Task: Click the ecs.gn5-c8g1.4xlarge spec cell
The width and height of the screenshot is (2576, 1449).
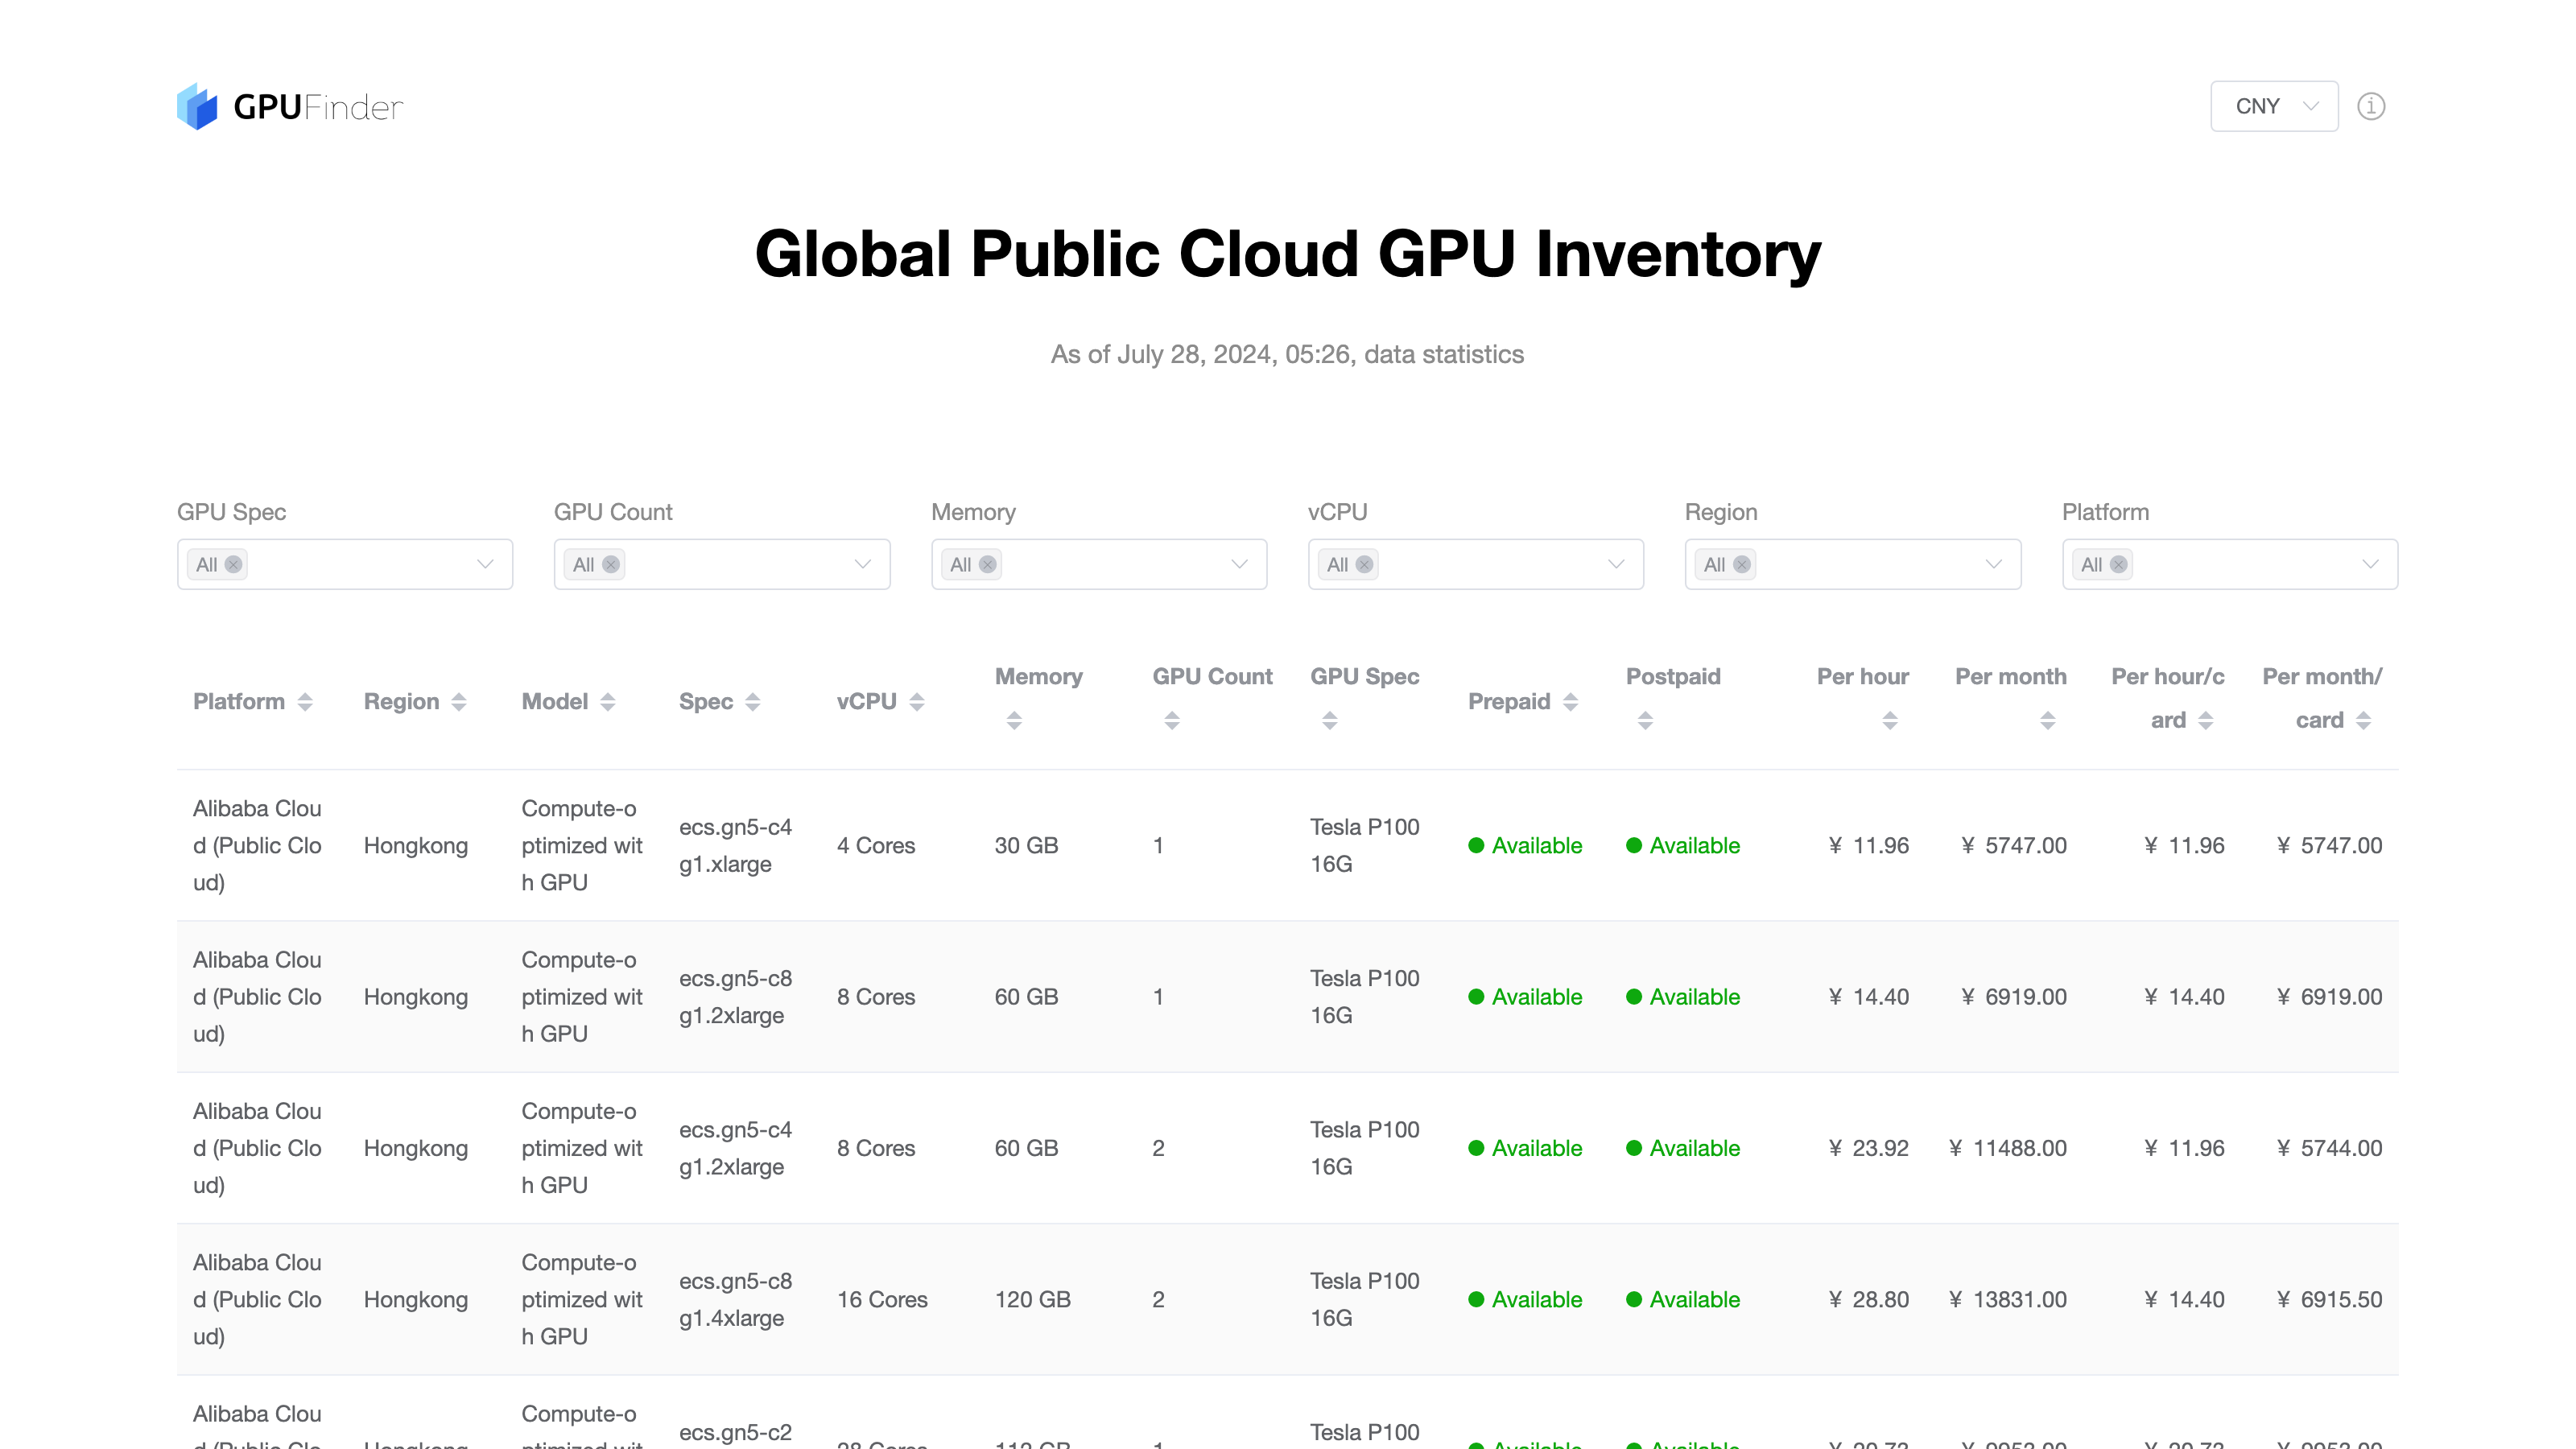Action: click(735, 1299)
